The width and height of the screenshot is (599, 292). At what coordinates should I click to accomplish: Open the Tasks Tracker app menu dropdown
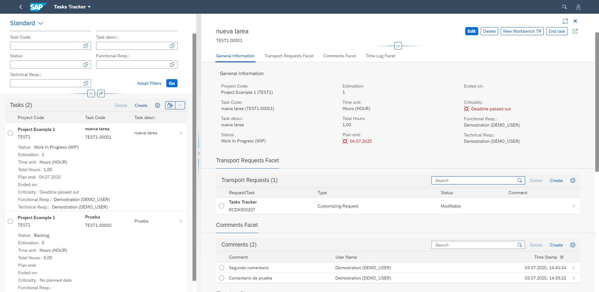click(72, 7)
